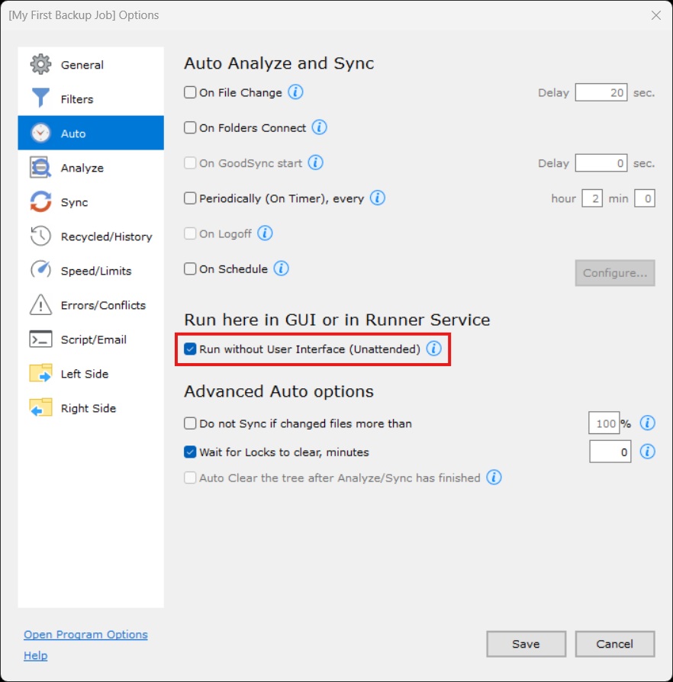Show info for Do not Sync percentage
Viewport: 673px width, 682px height.
647,423
